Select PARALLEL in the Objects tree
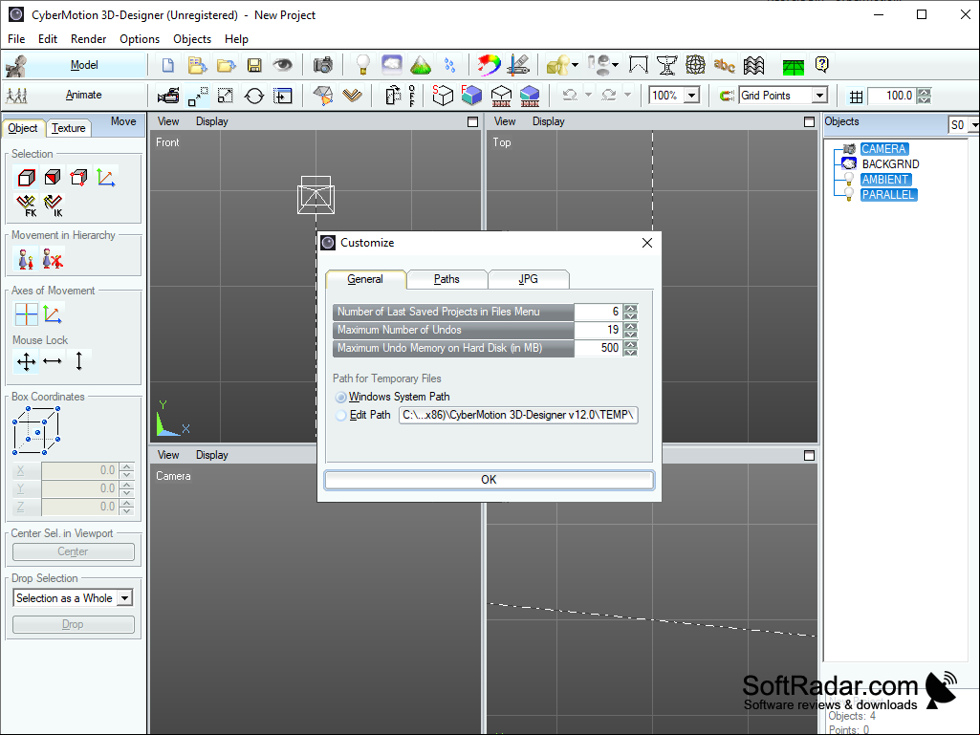 888,194
